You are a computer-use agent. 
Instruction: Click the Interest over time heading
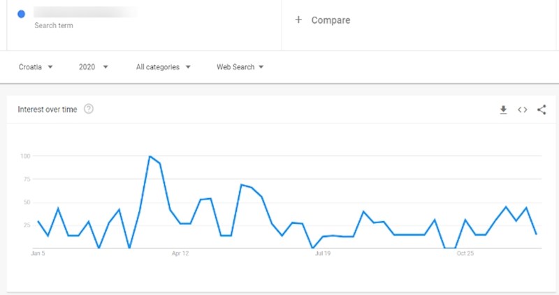pos(48,109)
